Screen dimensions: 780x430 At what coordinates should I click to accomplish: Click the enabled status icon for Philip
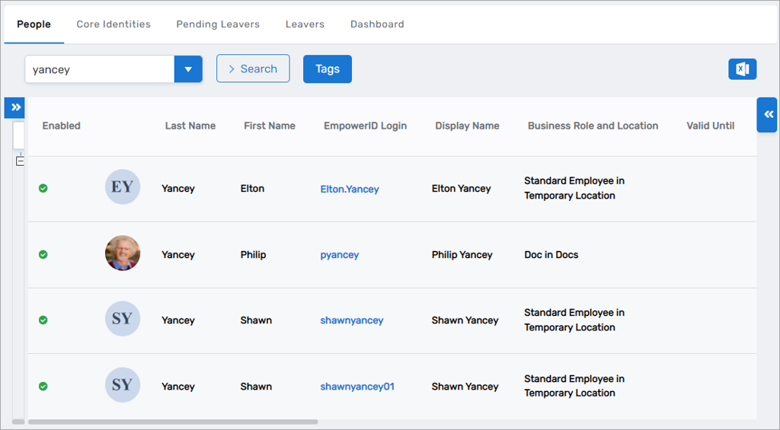43,254
